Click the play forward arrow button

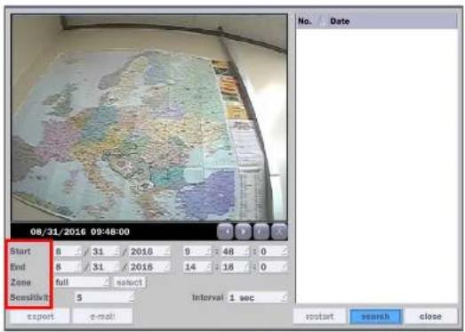click(x=244, y=231)
